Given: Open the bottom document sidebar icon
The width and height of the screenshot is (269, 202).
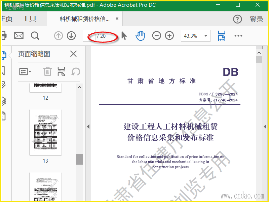Looking at the screenshot, I should (x=3, y=116).
